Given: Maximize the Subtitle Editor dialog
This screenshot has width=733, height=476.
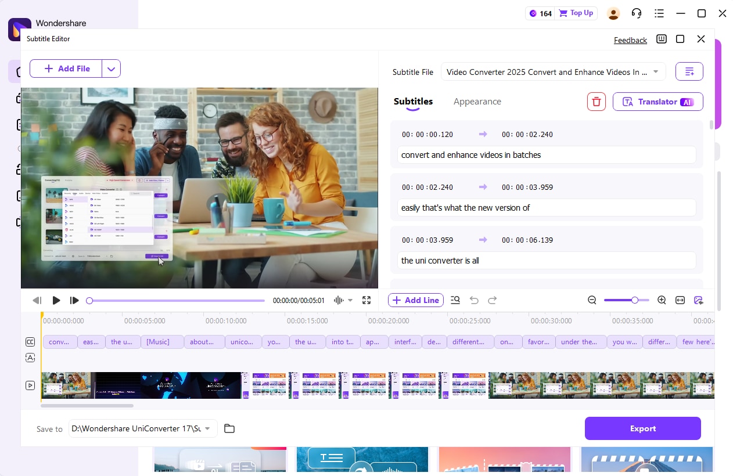Looking at the screenshot, I should click(x=680, y=39).
